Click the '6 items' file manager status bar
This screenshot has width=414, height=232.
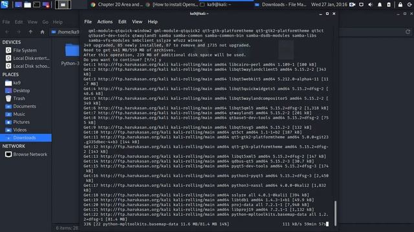(x=67, y=228)
